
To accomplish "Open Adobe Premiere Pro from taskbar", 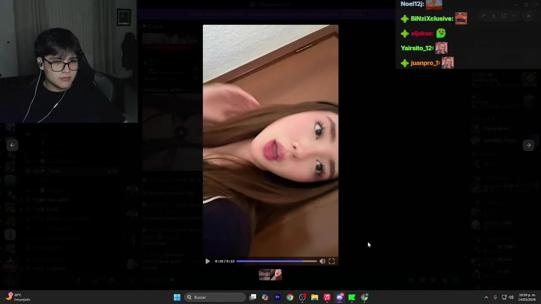I will pyautogui.click(x=277, y=297).
